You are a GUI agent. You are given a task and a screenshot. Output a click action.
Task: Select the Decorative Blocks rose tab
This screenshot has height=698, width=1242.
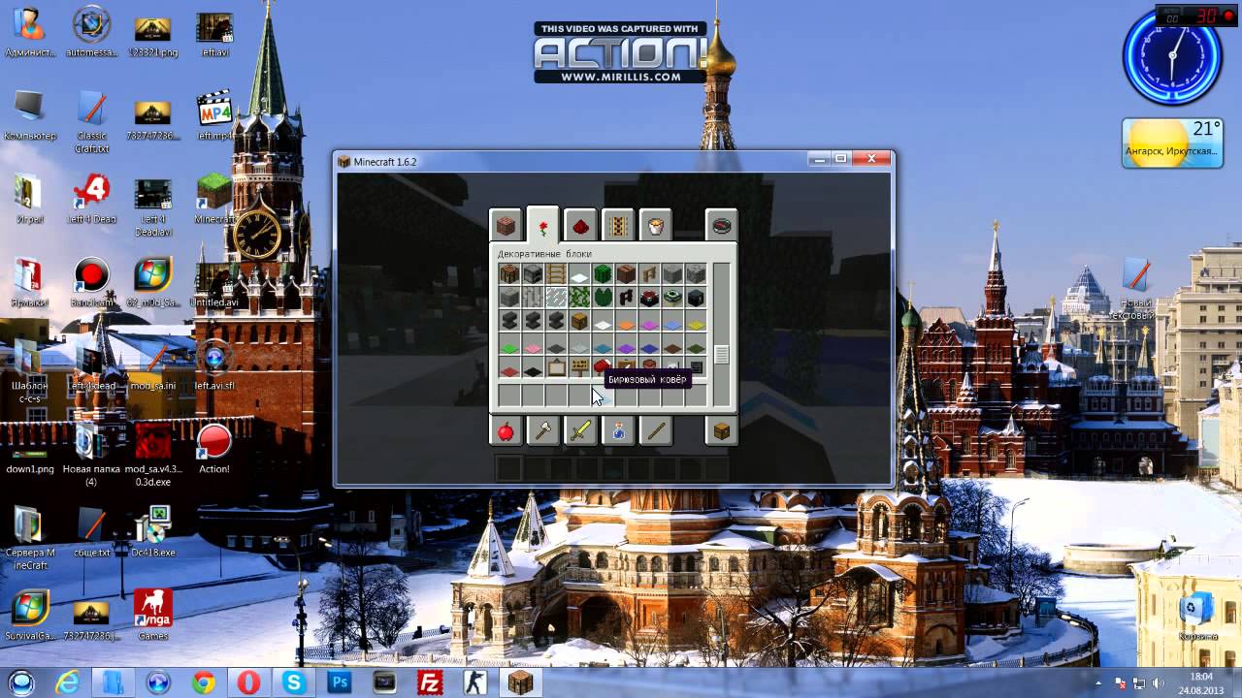(x=543, y=226)
